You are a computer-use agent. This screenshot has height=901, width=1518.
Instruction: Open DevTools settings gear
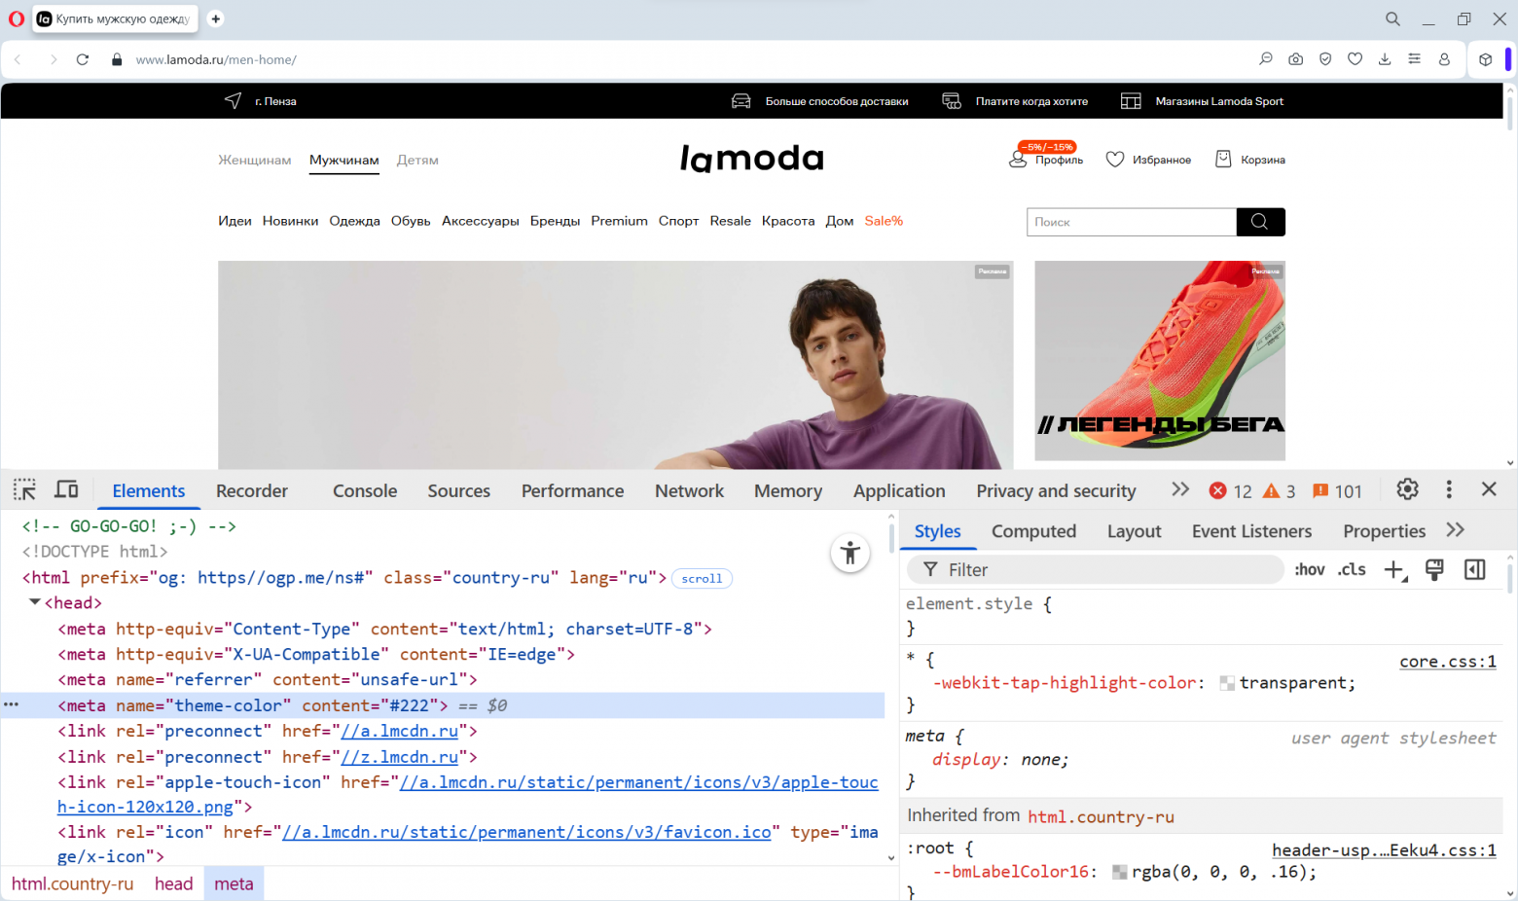[x=1407, y=489]
